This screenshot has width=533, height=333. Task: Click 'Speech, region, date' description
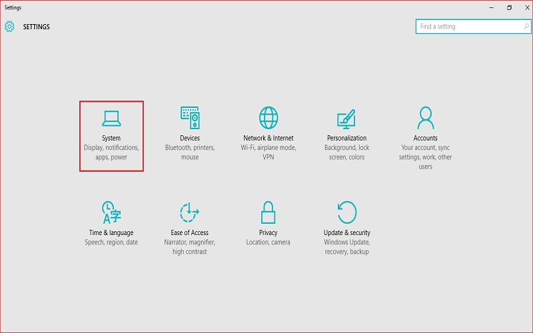click(x=111, y=242)
